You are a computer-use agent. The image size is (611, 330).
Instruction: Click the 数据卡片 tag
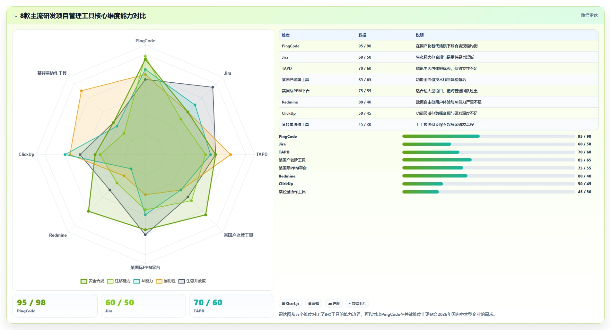[x=357, y=303]
